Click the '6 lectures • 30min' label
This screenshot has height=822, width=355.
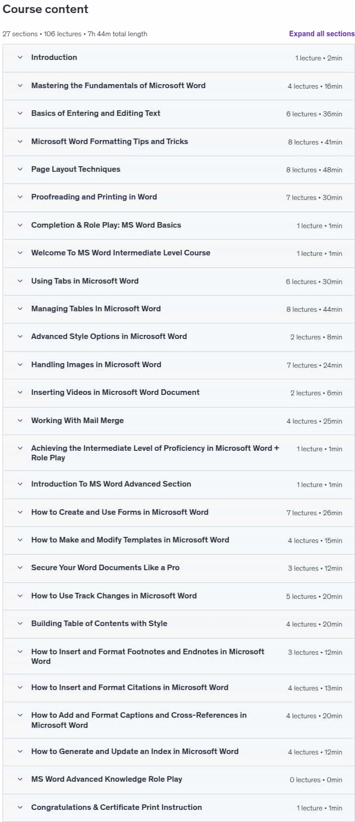pyautogui.click(x=314, y=282)
